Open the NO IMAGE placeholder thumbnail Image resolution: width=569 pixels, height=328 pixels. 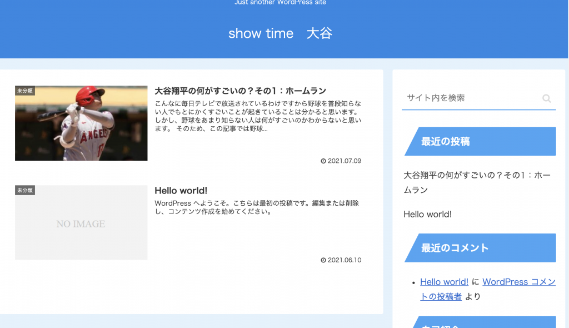[x=81, y=223]
